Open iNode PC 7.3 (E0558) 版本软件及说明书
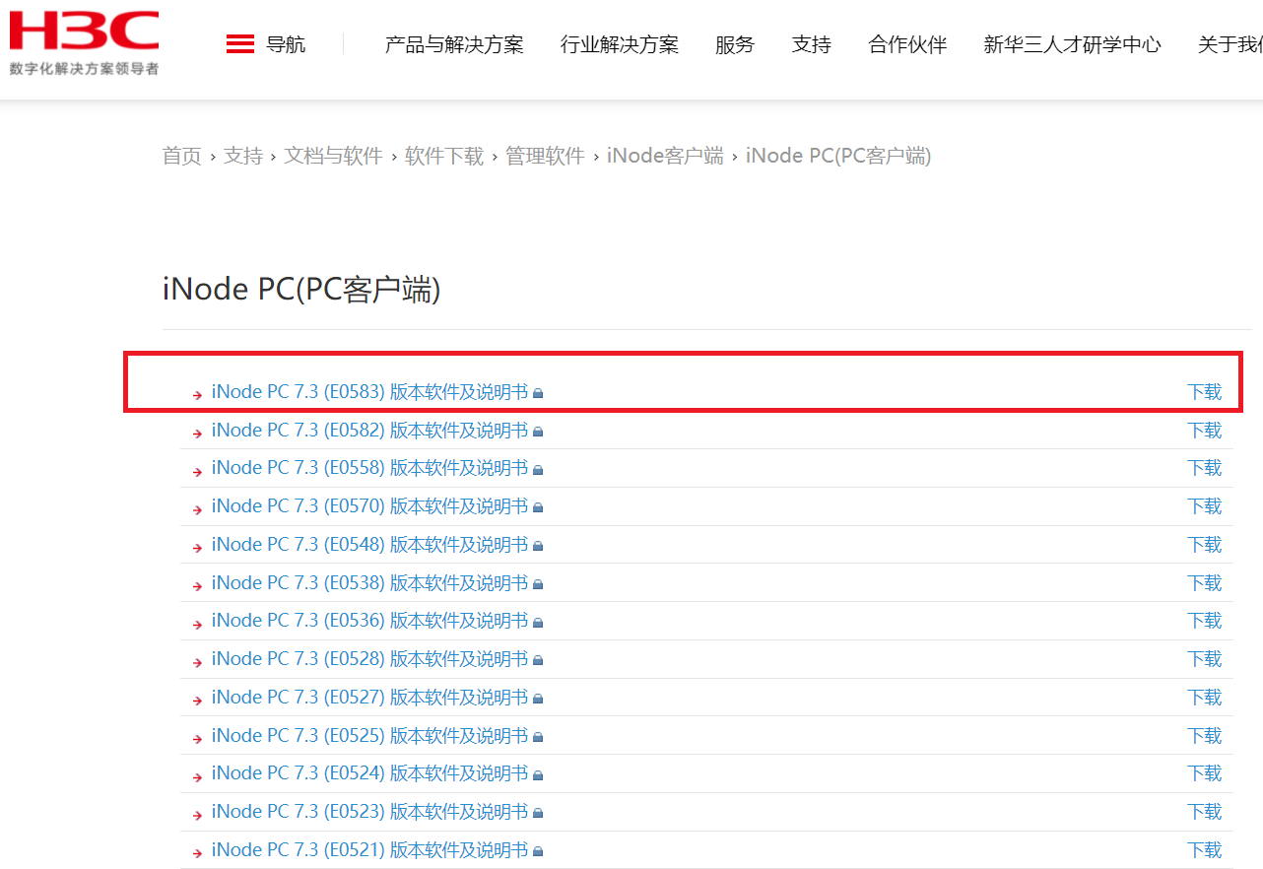Image resolution: width=1263 pixels, height=869 pixels. click(x=369, y=468)
